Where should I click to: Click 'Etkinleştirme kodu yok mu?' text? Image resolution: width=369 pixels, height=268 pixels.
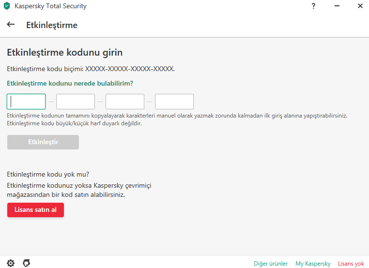click(x=48, y=174)
